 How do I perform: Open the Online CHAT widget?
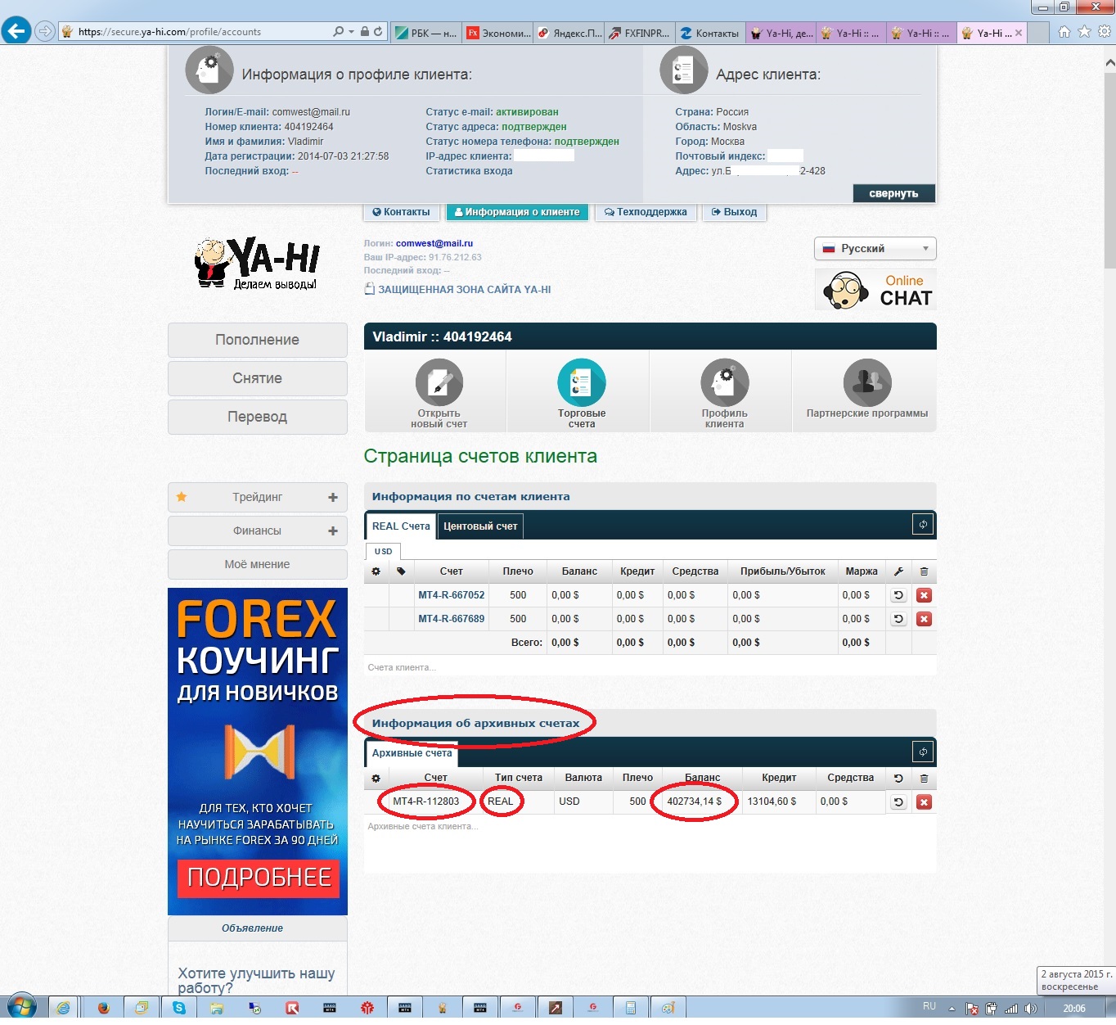875,290
